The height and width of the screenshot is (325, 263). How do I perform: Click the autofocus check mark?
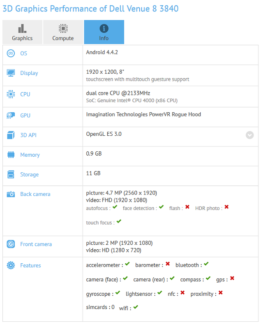coord(115,207)
